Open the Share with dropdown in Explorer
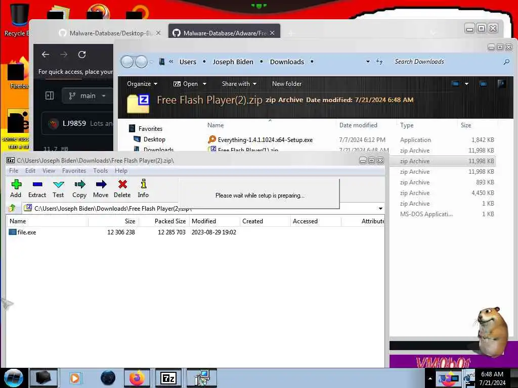 (x=239, y=84)
